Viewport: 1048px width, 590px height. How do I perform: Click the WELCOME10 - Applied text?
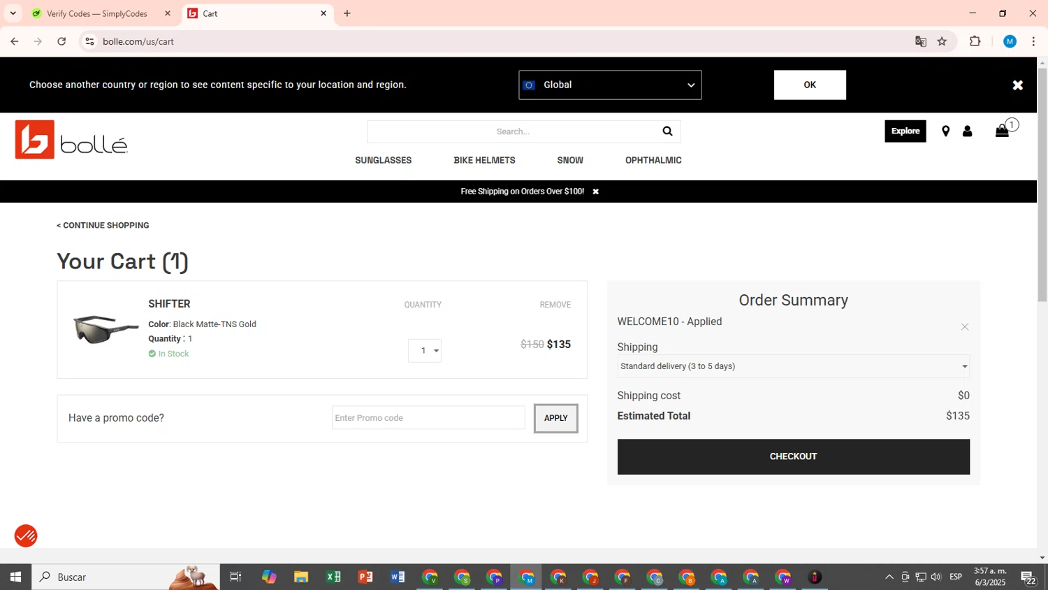click(x=669, y=322)
